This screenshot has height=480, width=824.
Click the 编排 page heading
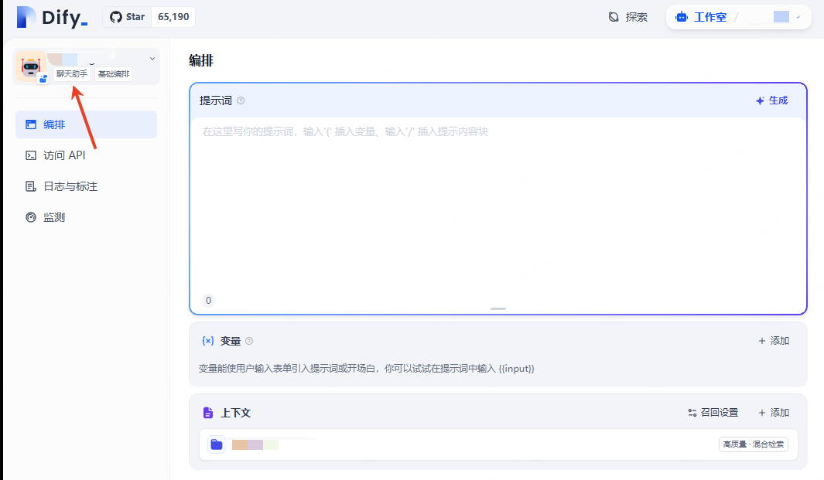tap(201, 61)
